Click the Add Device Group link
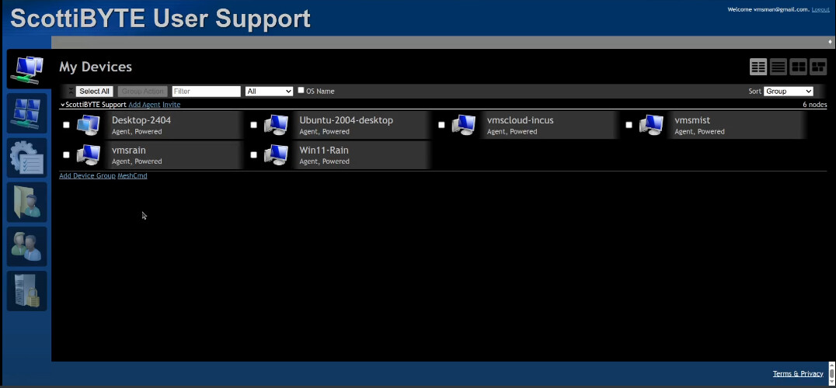 tap(87, 176)
